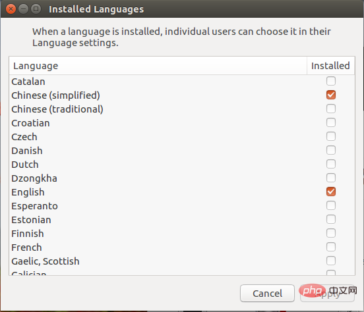Uncheck Chinese (simplified) installed checkbox
The image size is (364, 312).
point(331,95)
